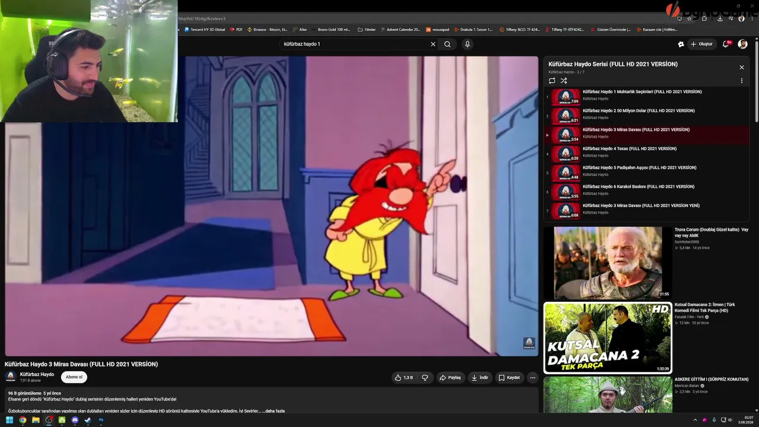Click the Kutsal Damacana 2 video title
This screenshot has width=759, height=427.
click(704, 307)
